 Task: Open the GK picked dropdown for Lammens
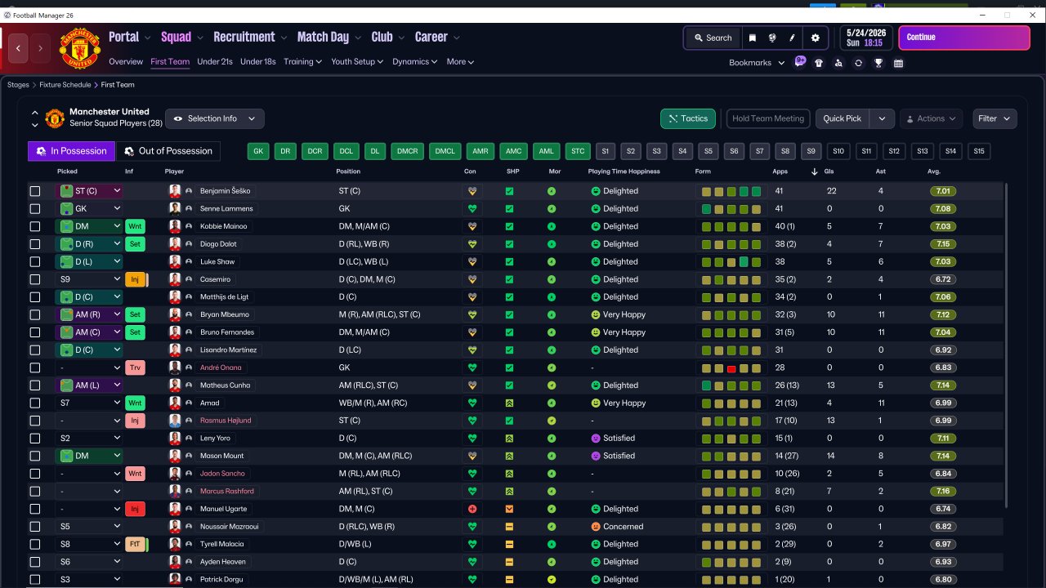coord(89,209)
